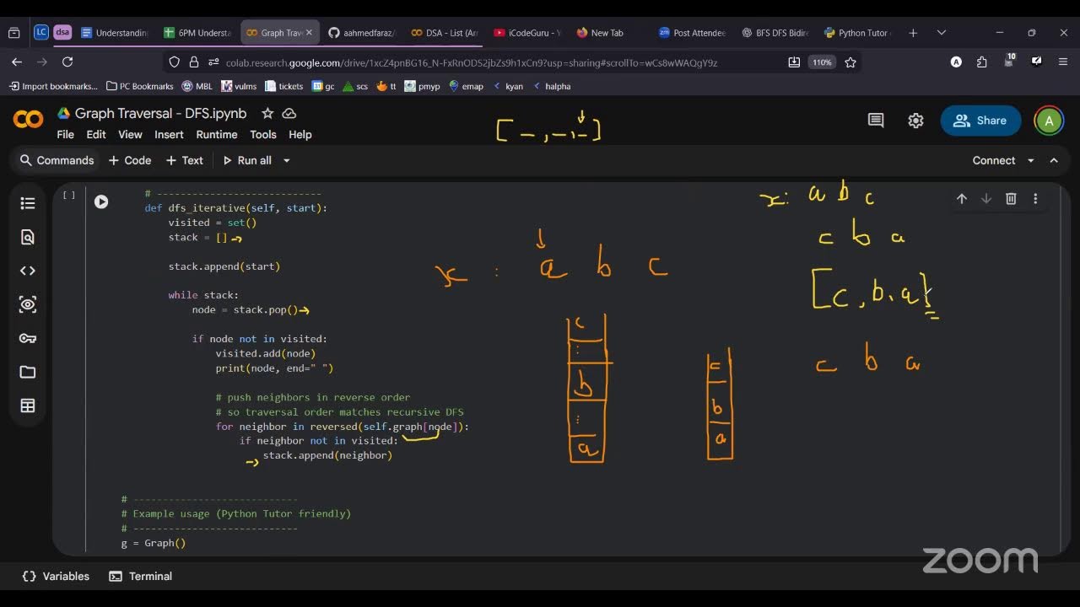This screenshot has width=1080, height=607.
Task: Open vulms bookmark
Action: coord(239,86)
